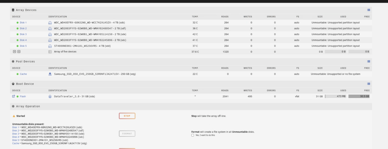Collapse array rows using the up-arrow box
This screenshot has width=388, height=149.
pos(19,52)
